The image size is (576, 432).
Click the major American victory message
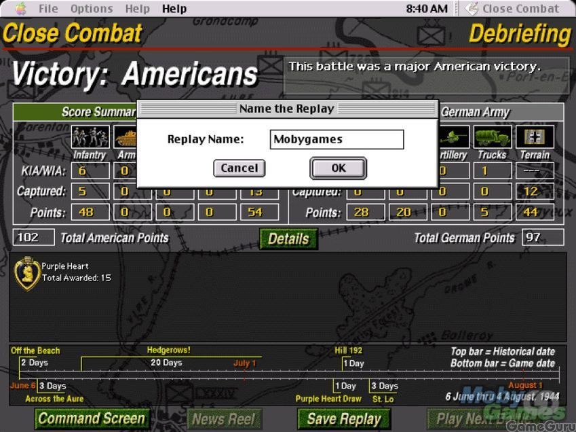pos(415,67)
